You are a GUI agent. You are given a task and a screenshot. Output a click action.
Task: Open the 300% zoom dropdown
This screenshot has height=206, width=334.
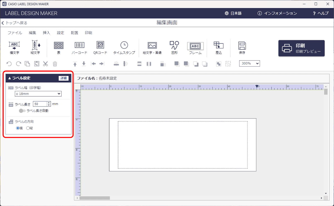(249, 64)
